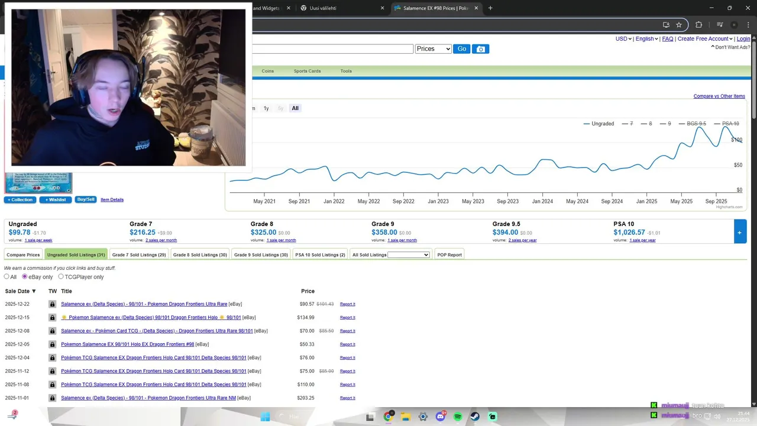Click lock icon on 2025-11-12 sale row
The image size is (757, 426).
tap(52, 371)
